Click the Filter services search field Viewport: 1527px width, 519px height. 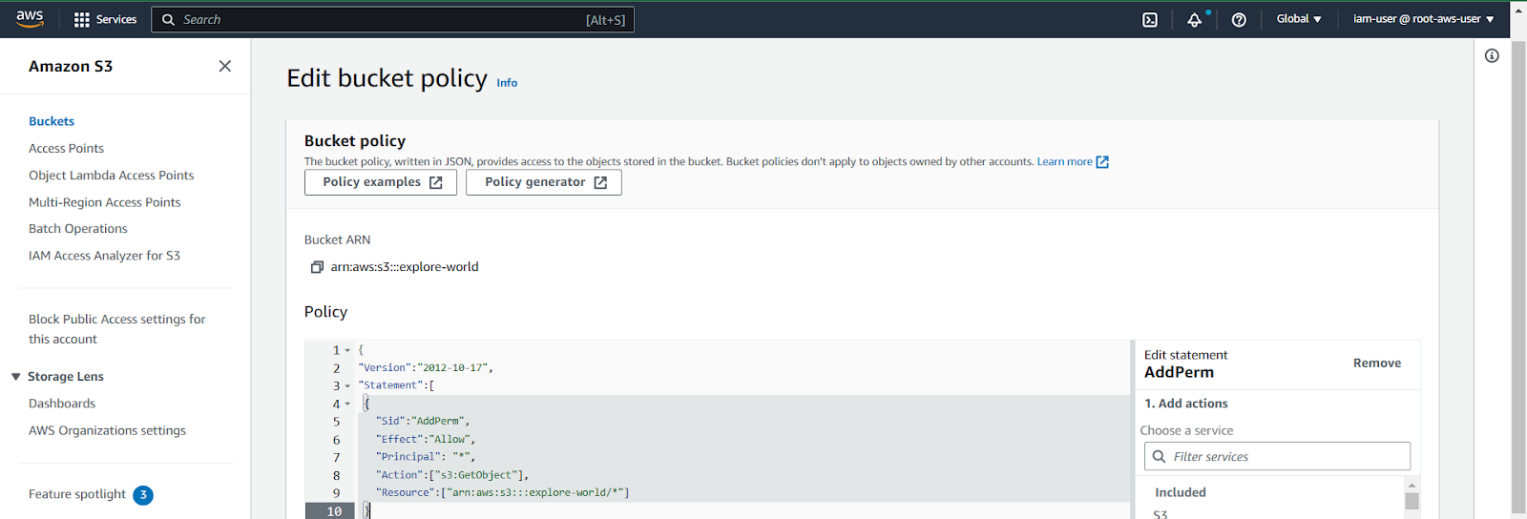1277,456
